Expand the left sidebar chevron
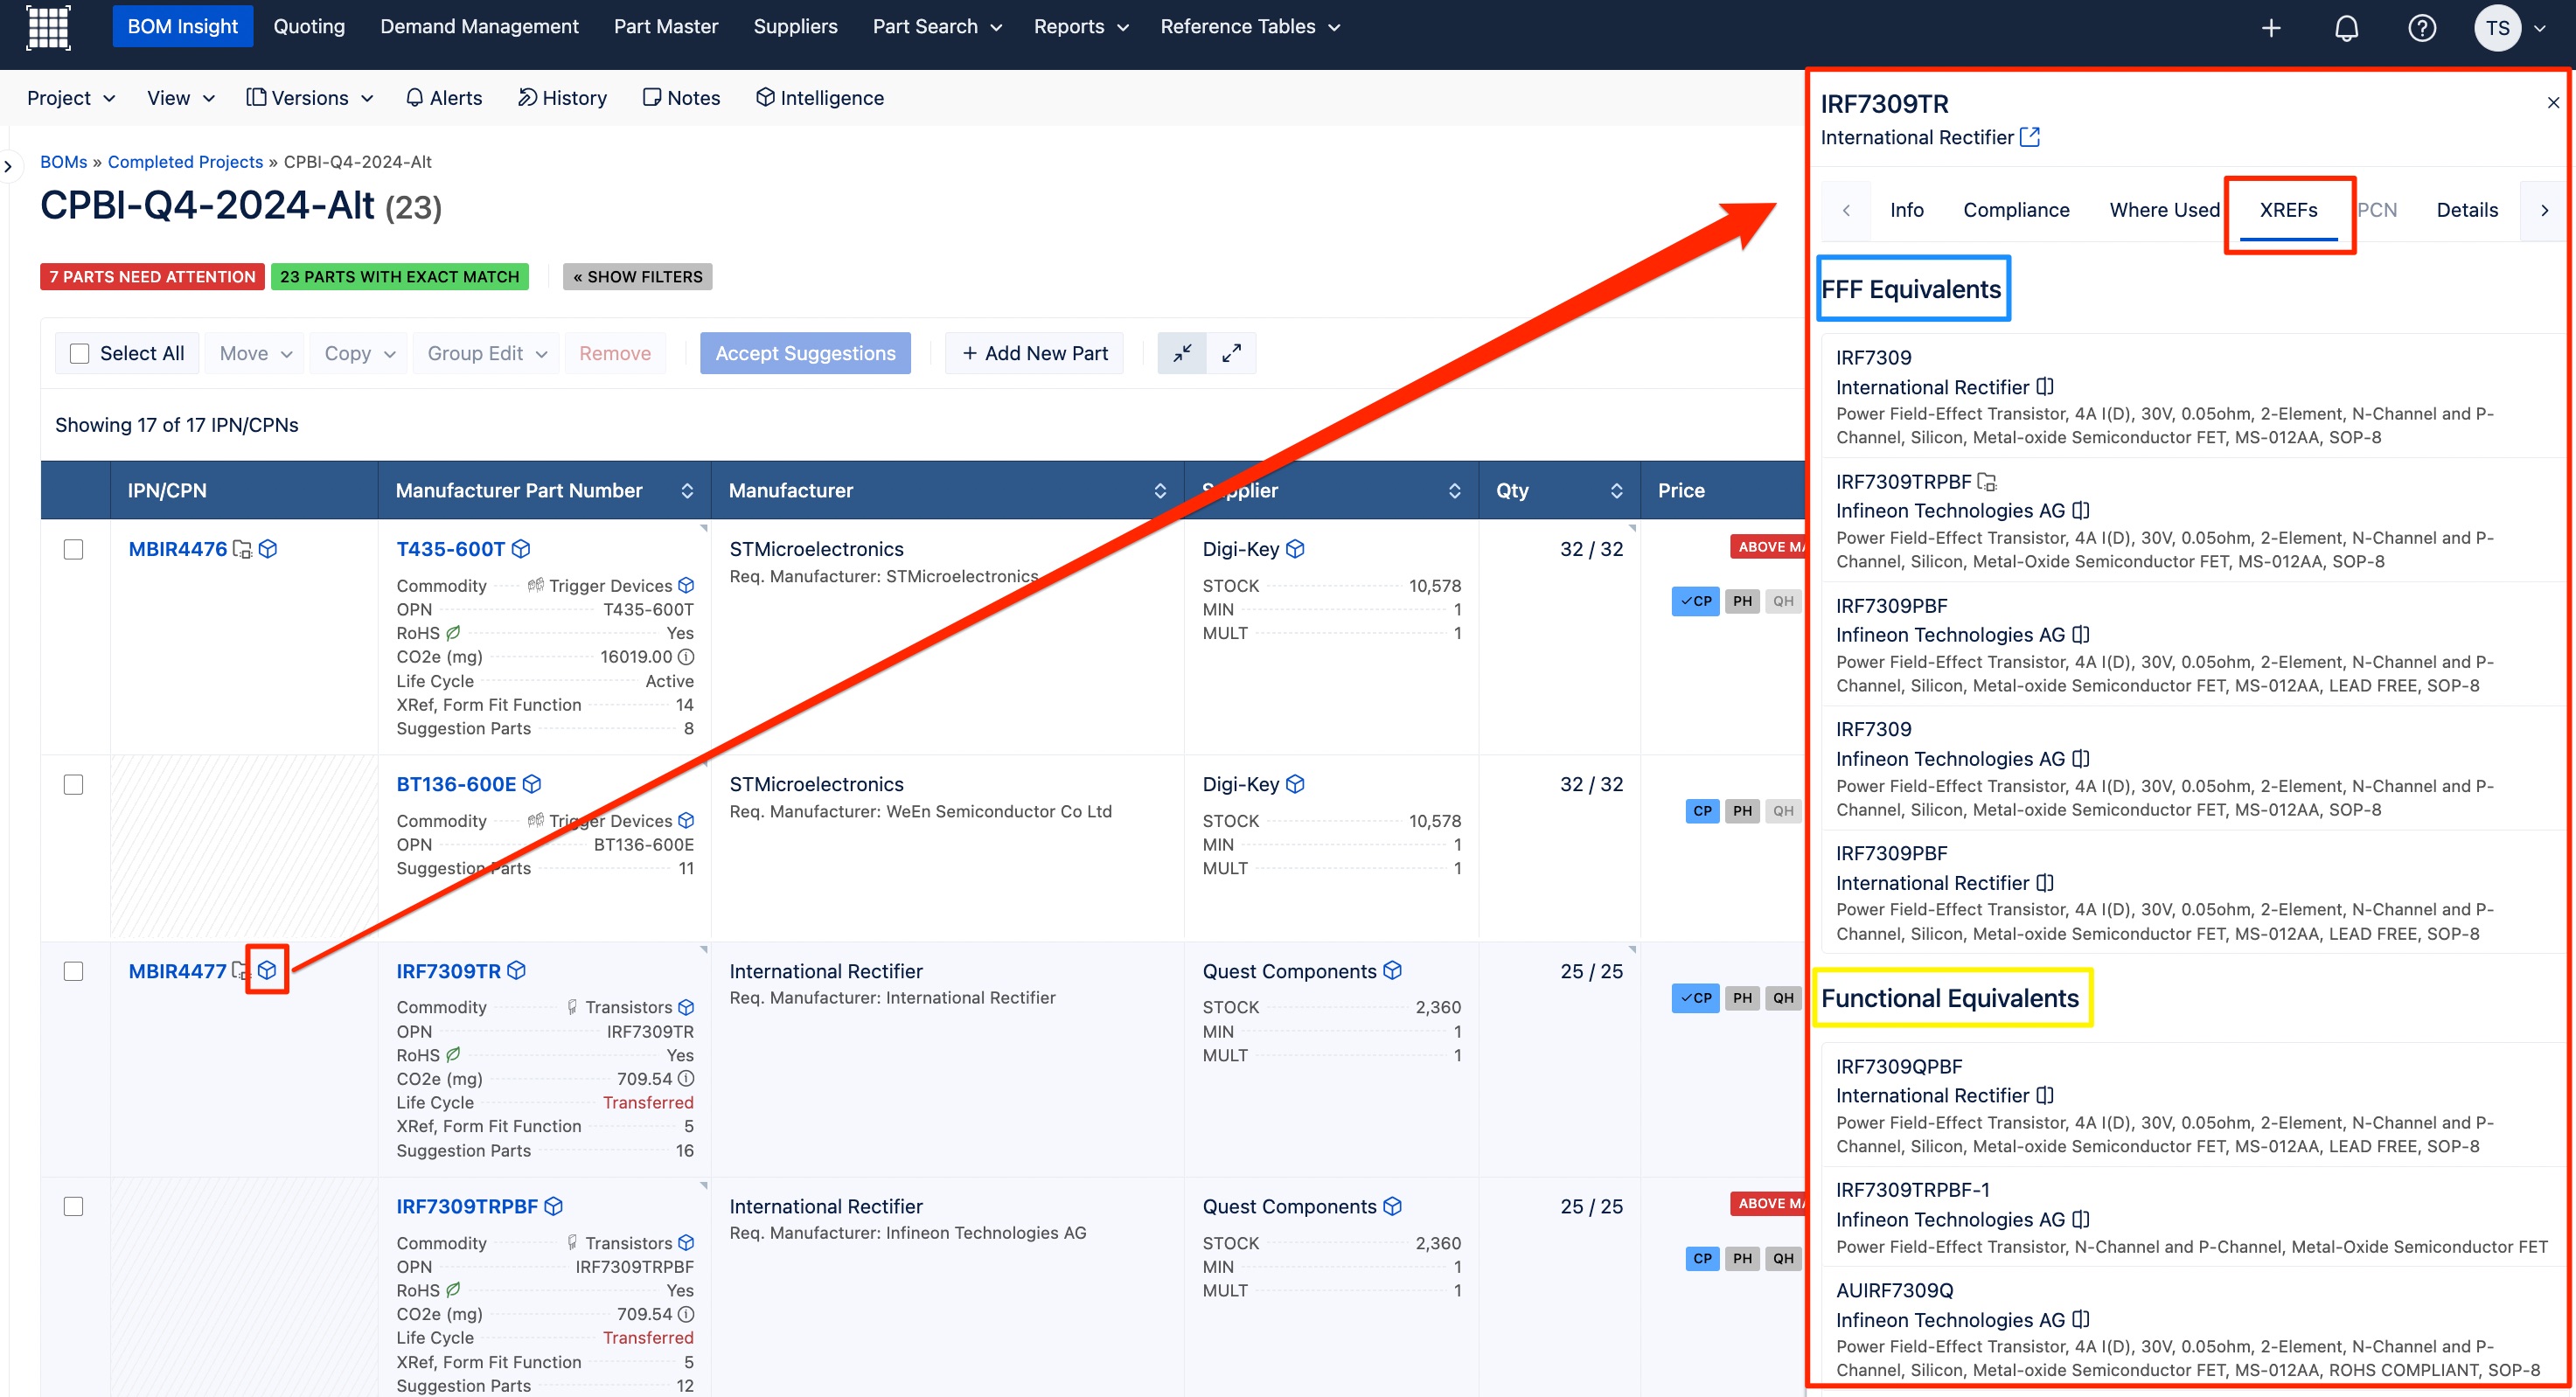The image size is (2576, 1397). point(8,166)
